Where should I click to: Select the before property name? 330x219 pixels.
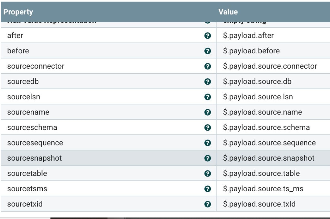[x=18, y=51]
